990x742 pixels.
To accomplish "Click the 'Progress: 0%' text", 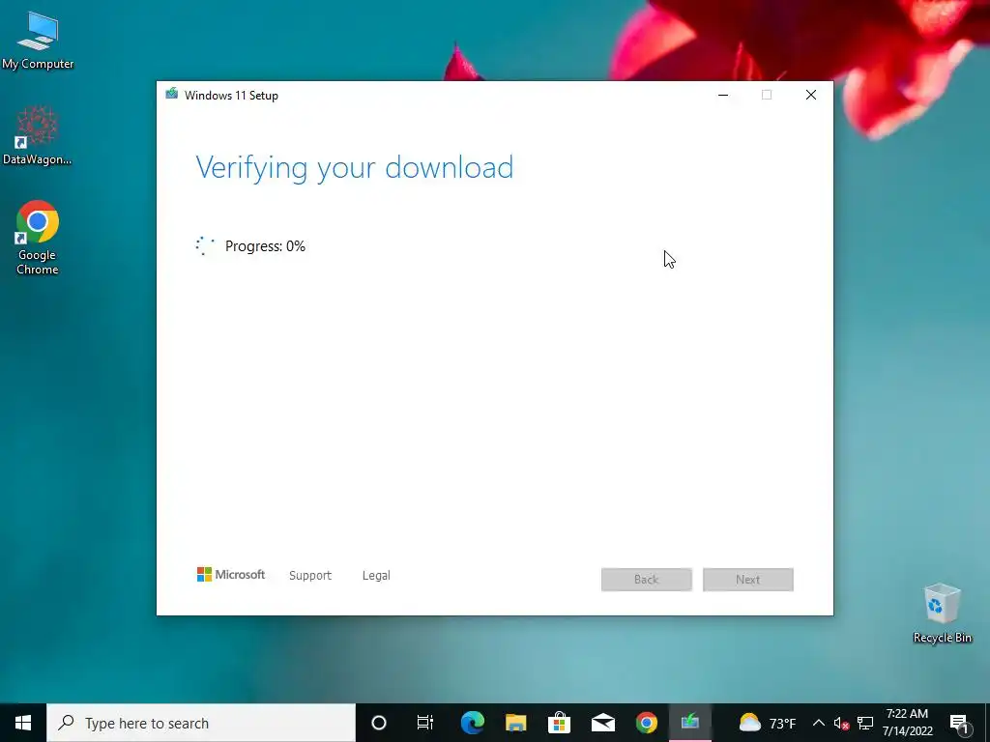I will [x=265, y=246].
